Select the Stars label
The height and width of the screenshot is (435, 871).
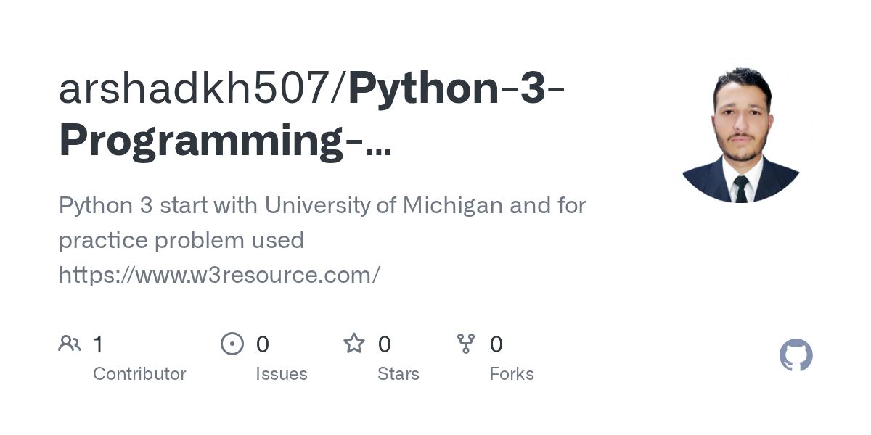coord(398,374)
